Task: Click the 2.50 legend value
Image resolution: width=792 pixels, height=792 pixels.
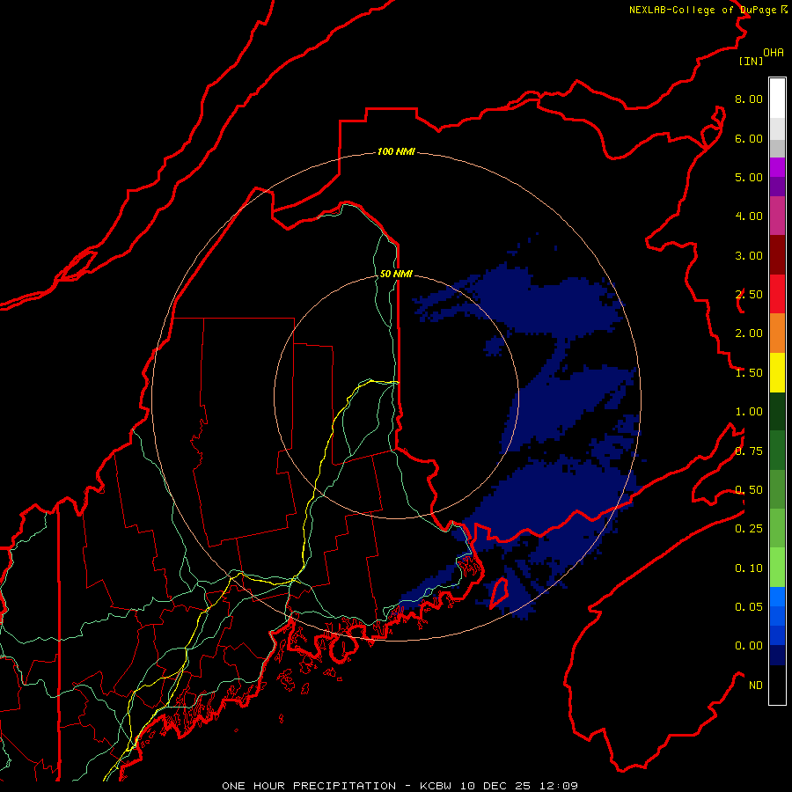Action: (749, 295)
